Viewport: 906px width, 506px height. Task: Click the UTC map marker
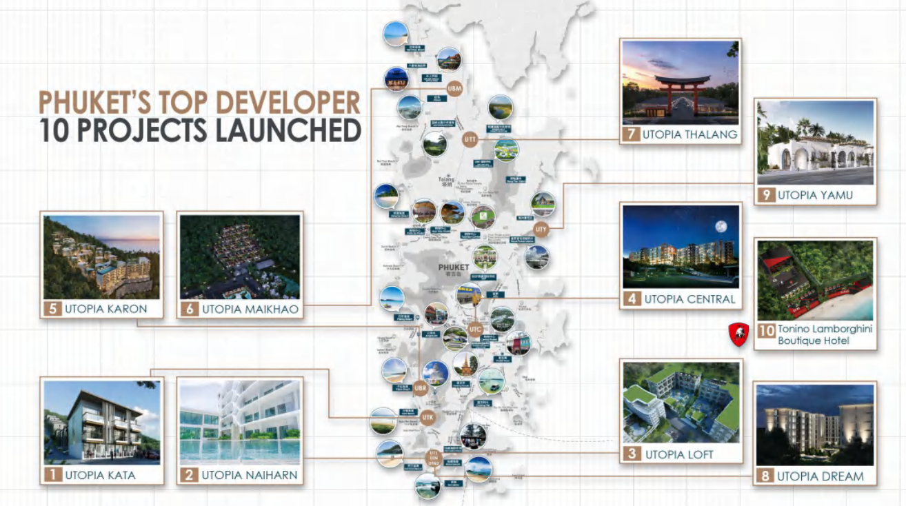click(x=475, y=329)
